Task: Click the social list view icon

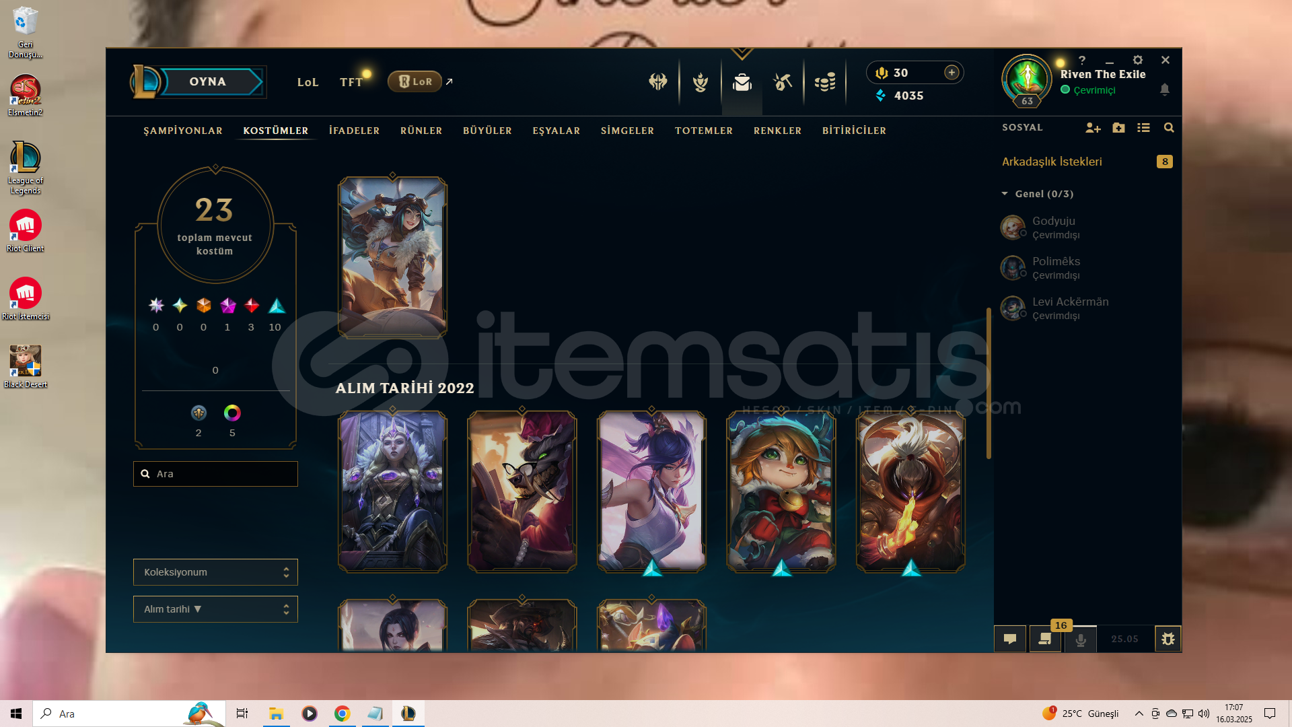Action: (1143, 128)
